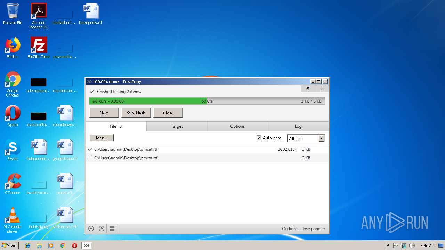The height and width of the screenshot is (250, 445).
Task: Select the verified pmcat.rtf row with hash
Action: coord(207,149)
